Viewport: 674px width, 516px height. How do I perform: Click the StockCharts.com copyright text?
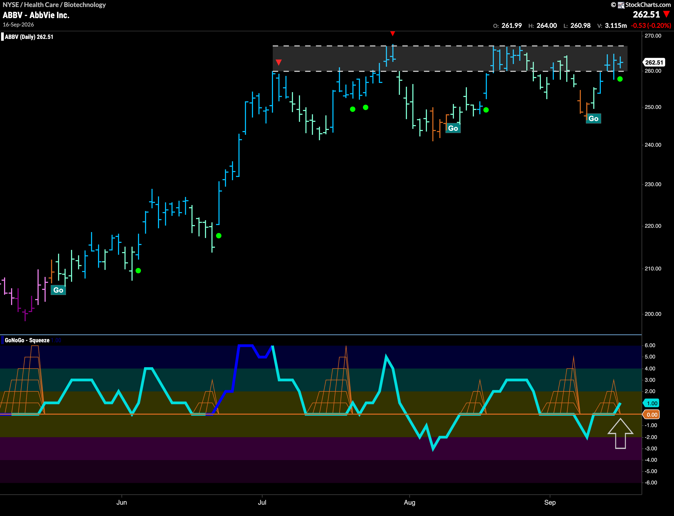point(641,5)
